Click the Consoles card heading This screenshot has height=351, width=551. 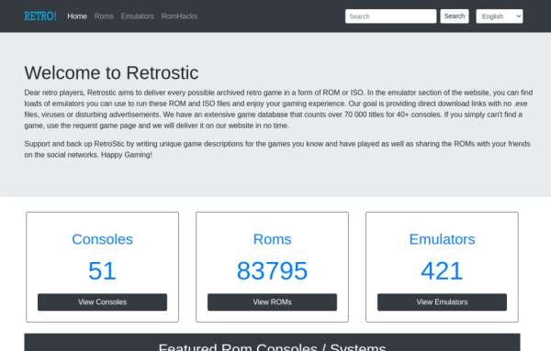tap(102, 239)
